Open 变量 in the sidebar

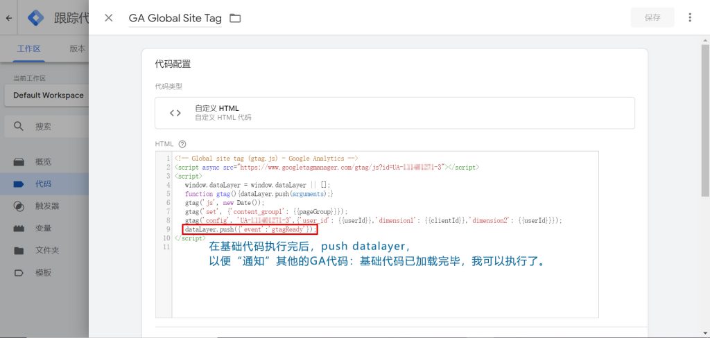point(44,228)
